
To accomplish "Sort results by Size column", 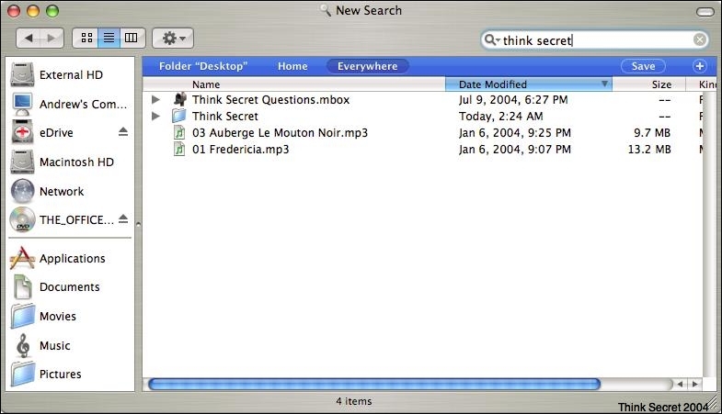I will coord(648,84).
